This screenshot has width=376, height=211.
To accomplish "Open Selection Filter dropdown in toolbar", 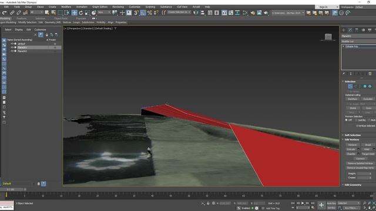I will click(36, 12).
